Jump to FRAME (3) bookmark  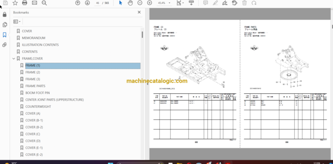pyautogui.click(x=33, y=79)
